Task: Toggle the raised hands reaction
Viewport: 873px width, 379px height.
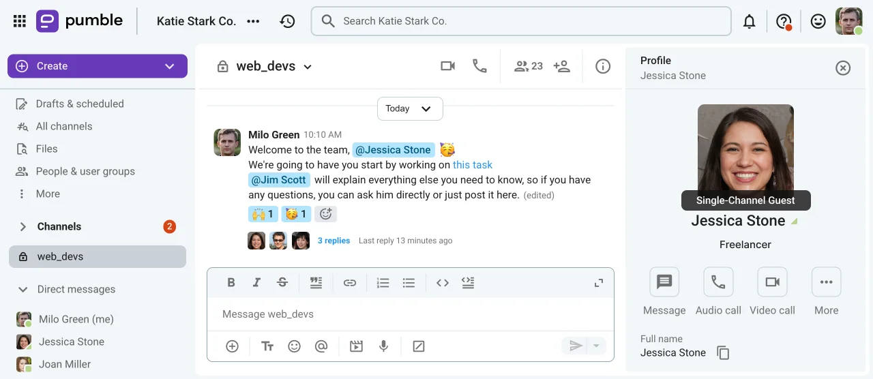Action: pyautogui.click(x=263, y=214)
